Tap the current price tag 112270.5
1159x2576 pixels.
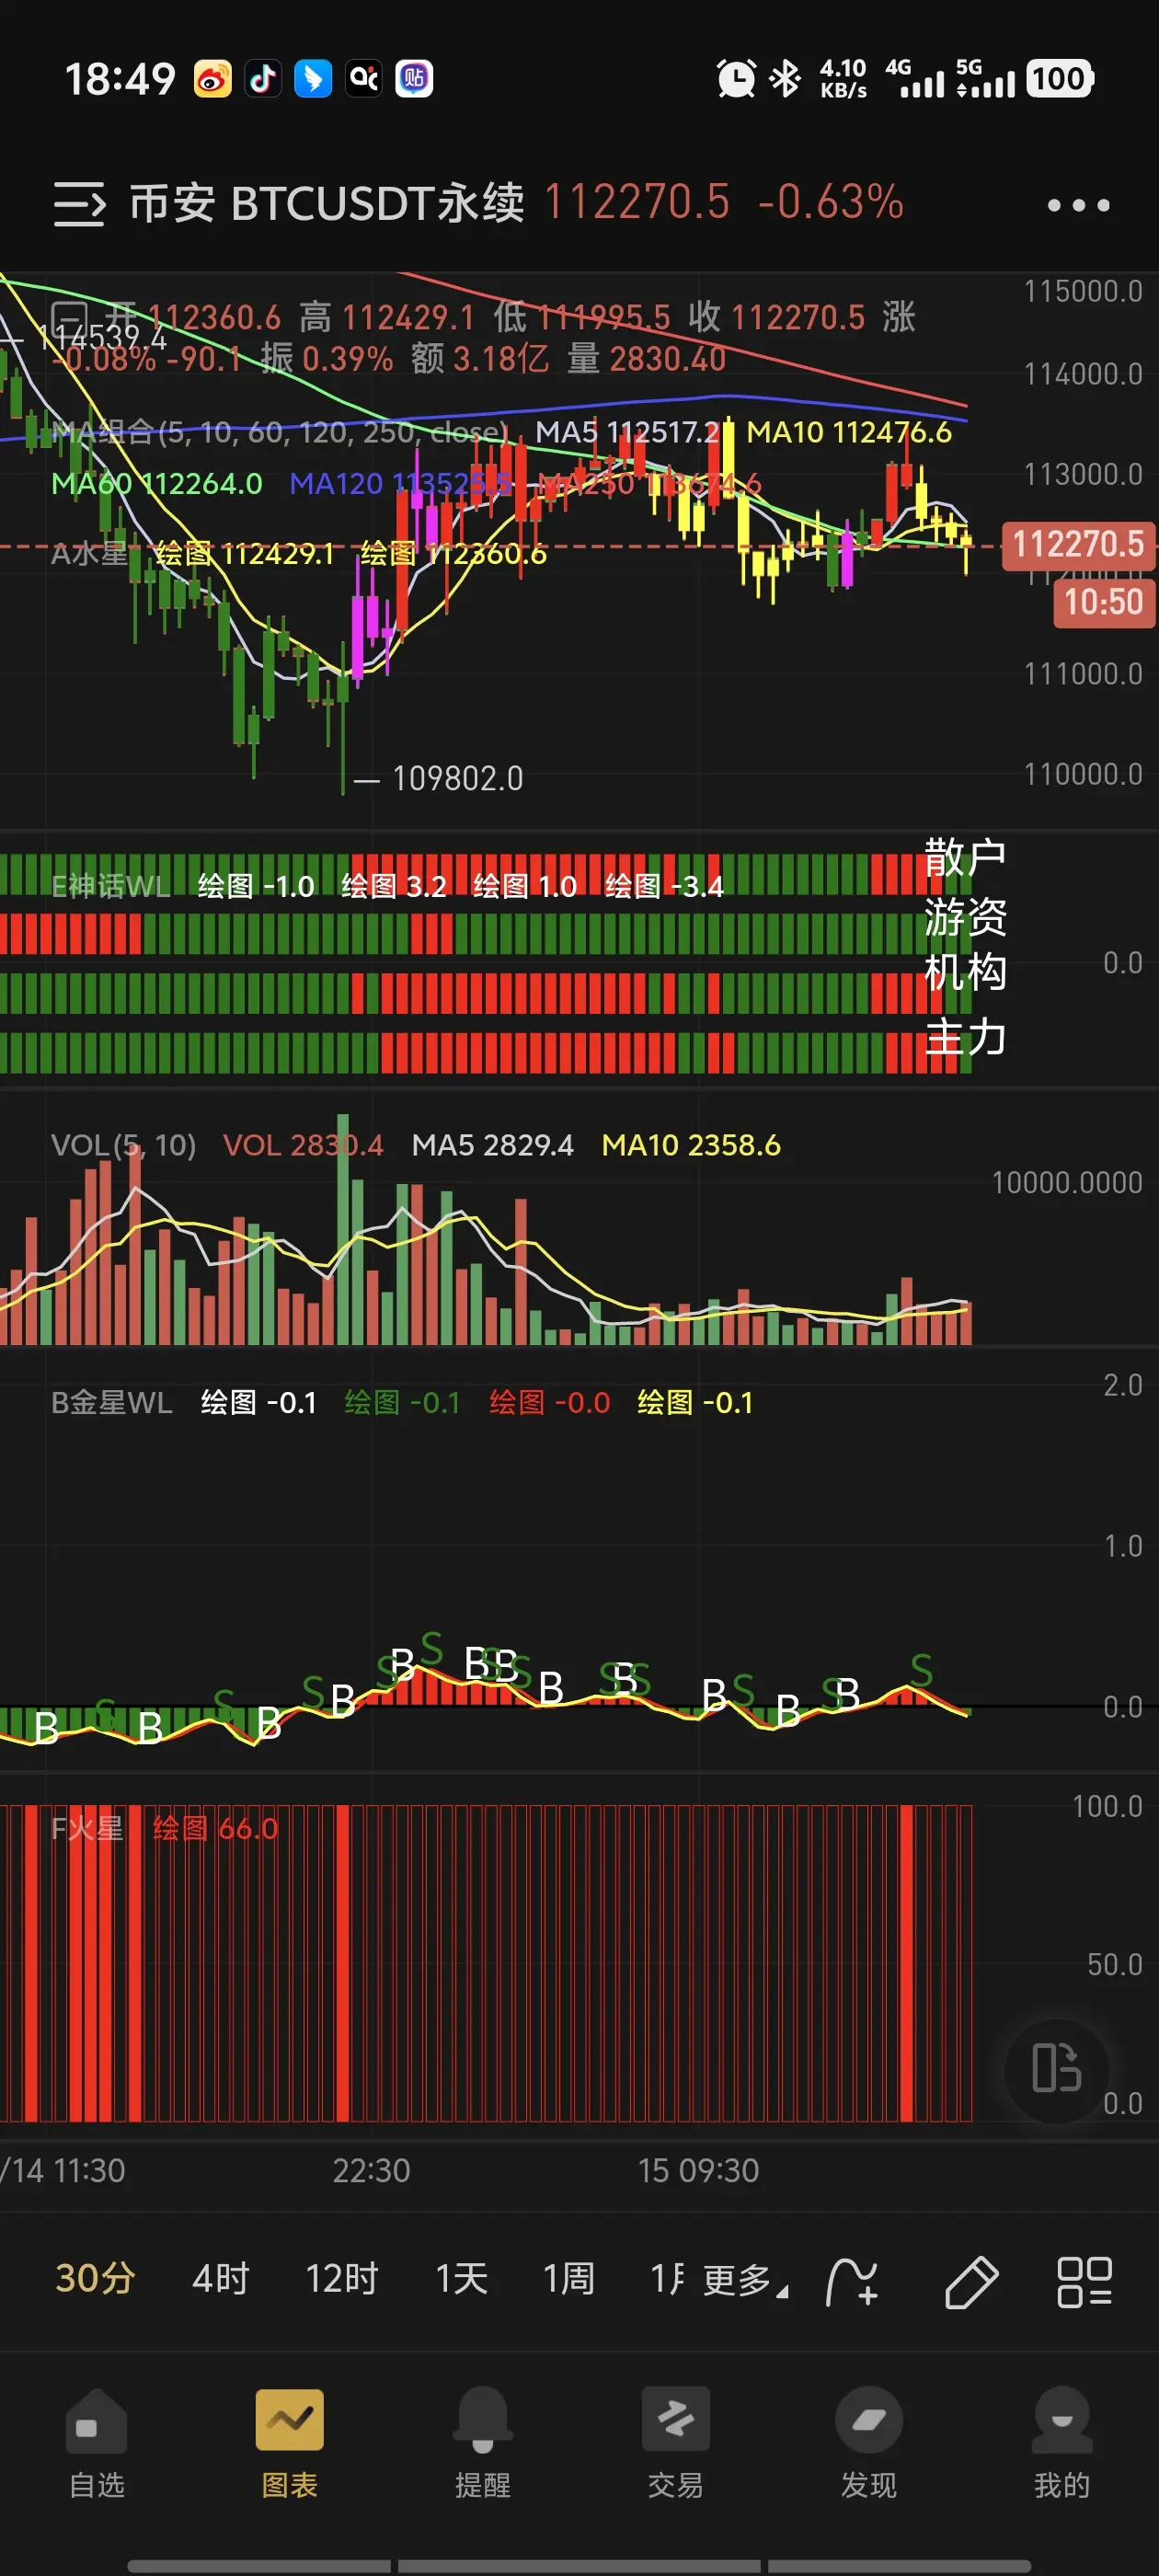click(x=1078, y=544)
